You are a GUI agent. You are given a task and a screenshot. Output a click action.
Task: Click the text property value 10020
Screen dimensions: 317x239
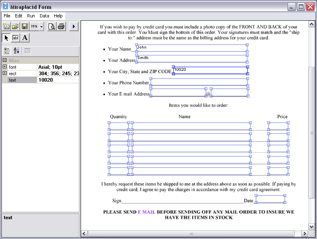[58, 80]
